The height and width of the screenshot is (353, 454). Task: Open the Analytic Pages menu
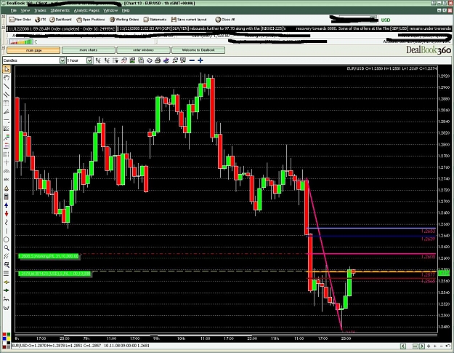[86, 10]
